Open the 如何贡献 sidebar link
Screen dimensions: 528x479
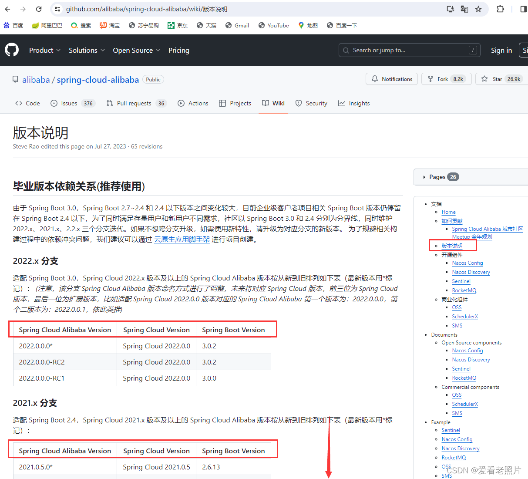(x=452, y=221)
